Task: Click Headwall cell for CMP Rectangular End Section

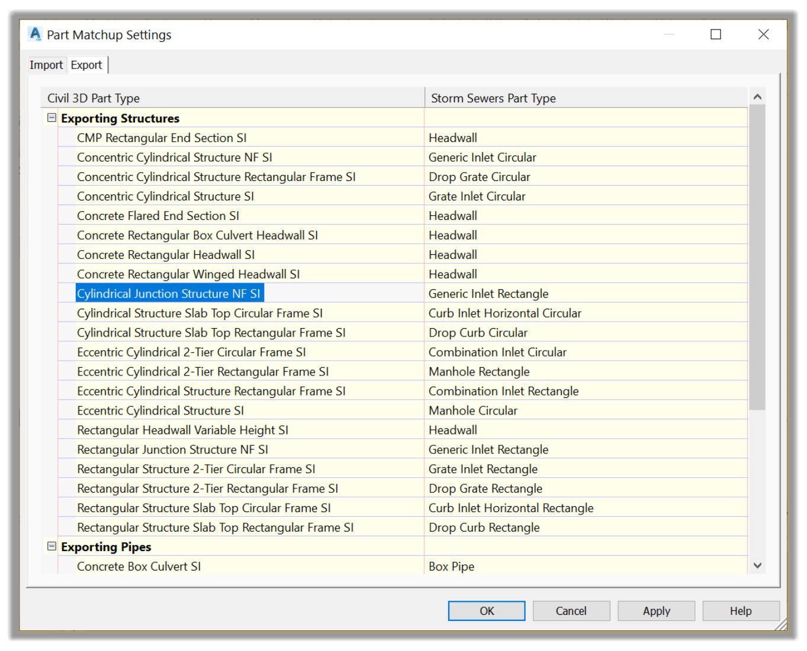Action: (x=586, y=138)
